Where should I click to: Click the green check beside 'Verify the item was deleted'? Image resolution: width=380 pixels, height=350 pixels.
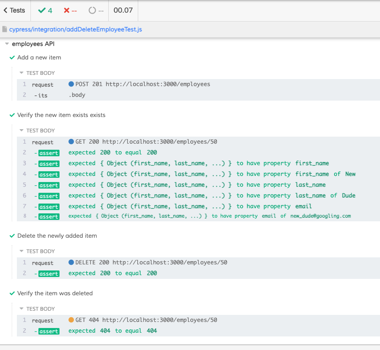(x=12, y=293)
